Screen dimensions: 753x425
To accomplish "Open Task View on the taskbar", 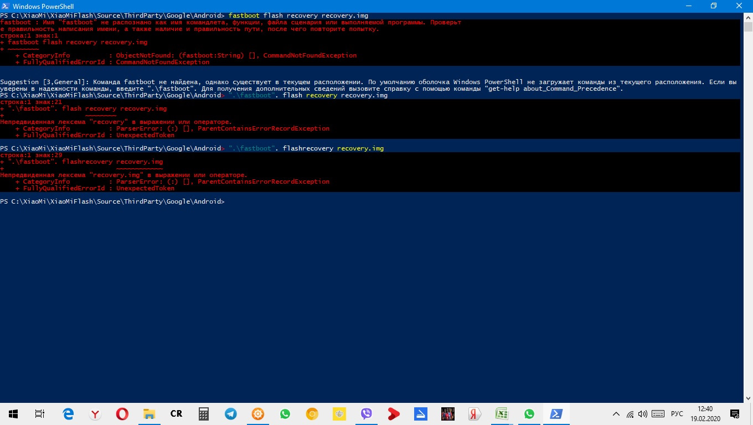I will click(40, 413).
